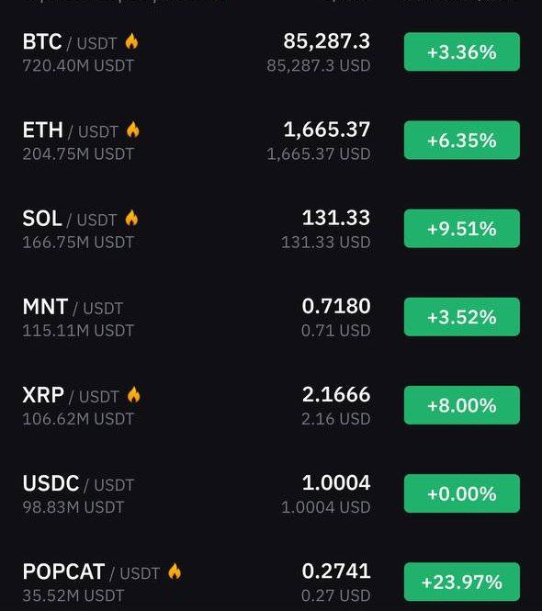The height and width of the screenshot is (611, 542).
Task: Toggle the +8.00% change badge for XRP
Action: 462,405
